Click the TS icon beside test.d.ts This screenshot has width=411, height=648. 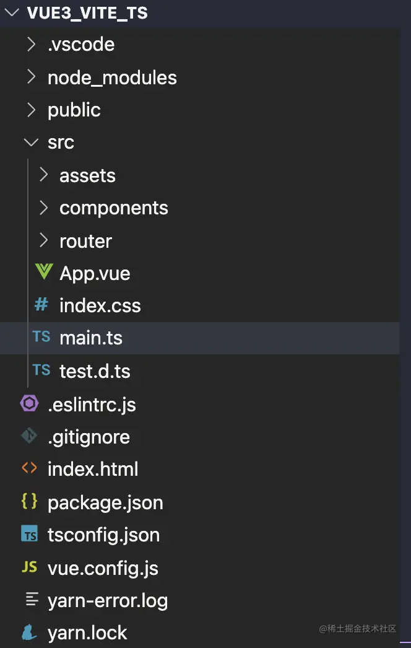41,370
